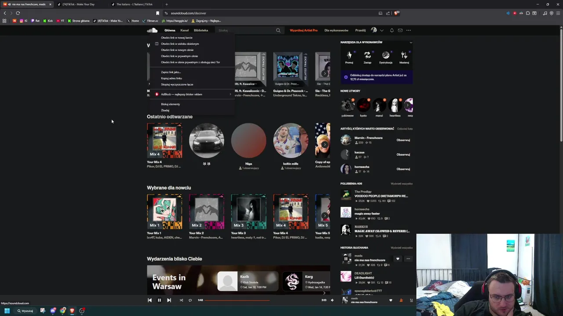
Task: Open the Windows Start menu
Action: click(7, 311)
